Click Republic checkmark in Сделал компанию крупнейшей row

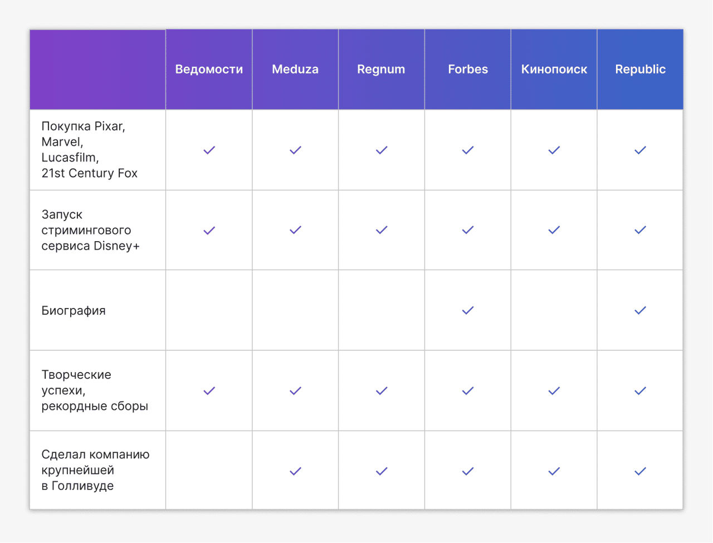click(640, 471)
